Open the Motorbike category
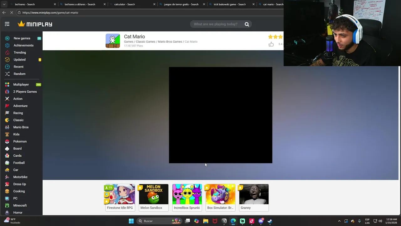This screenshot has height=226, width=401. click(x=20, y=177)
